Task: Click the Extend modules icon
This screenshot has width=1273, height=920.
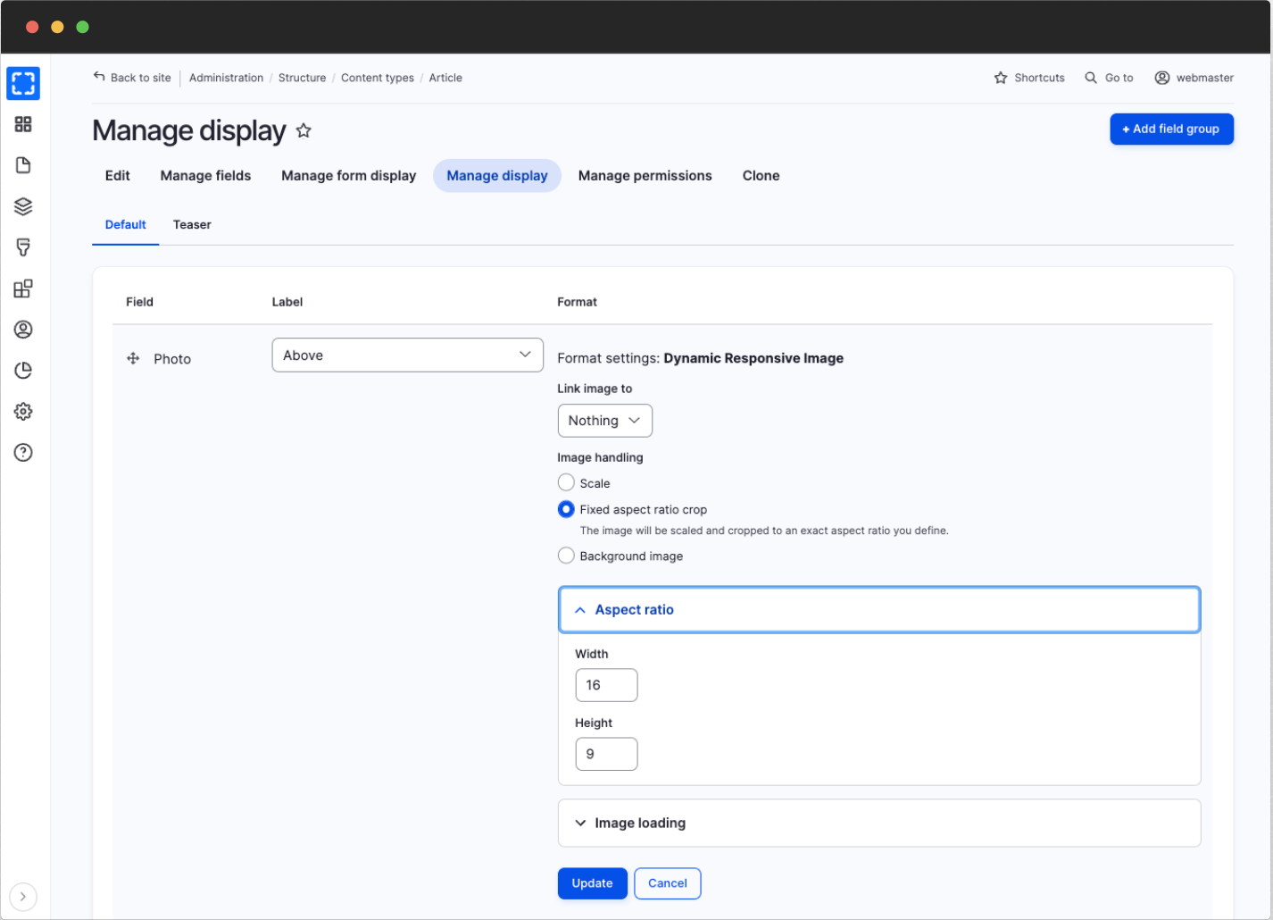Action: [x=23, y=288]
